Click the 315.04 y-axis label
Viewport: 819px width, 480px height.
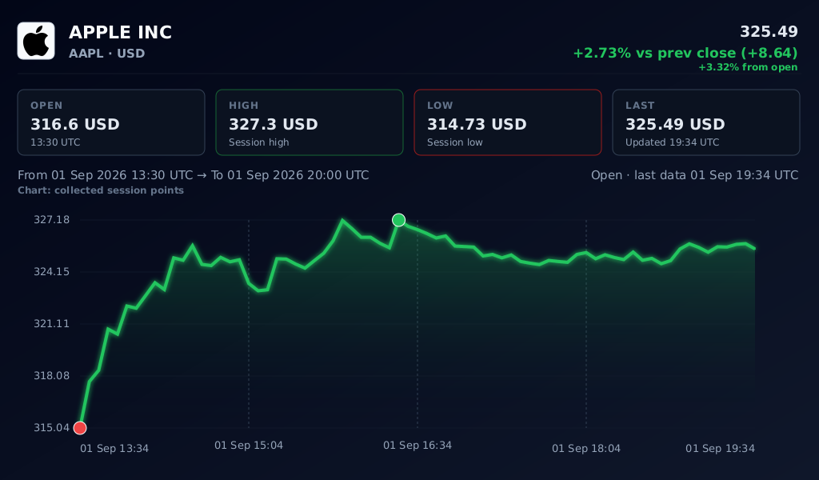[52, 428]
